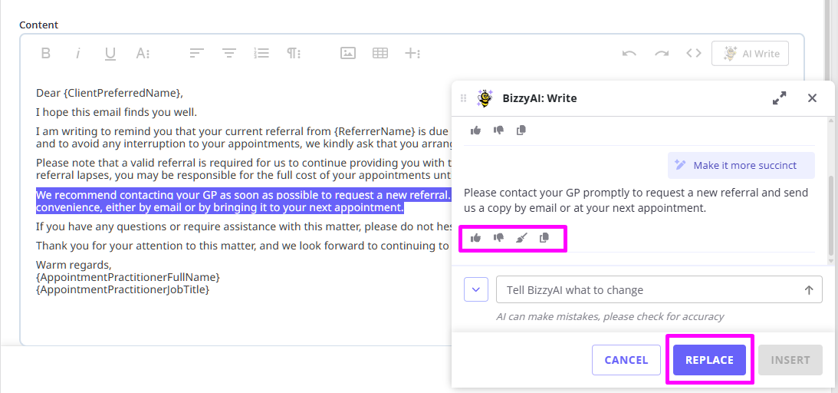838x393 pixels.
Task: Thumbs up the succinct AI response
Action: (x=476, y=238)
